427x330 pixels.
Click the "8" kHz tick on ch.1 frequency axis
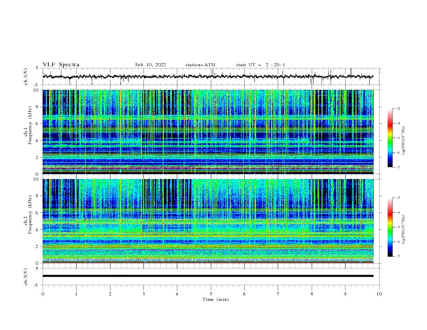38,107
